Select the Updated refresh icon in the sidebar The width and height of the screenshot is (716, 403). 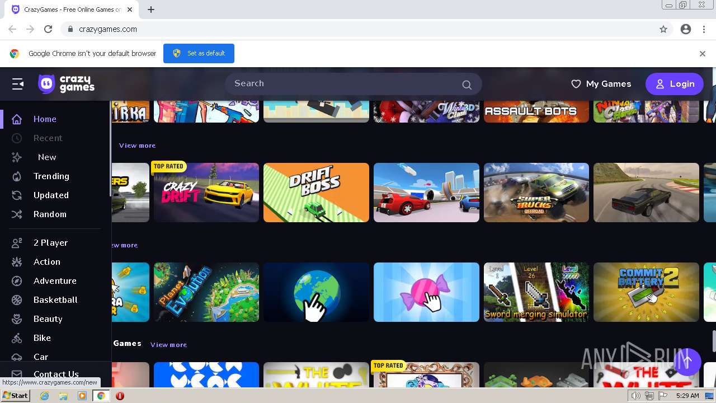(x=17, y=195)
